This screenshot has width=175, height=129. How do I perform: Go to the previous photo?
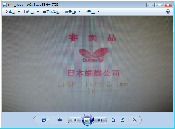click(75, 120)
